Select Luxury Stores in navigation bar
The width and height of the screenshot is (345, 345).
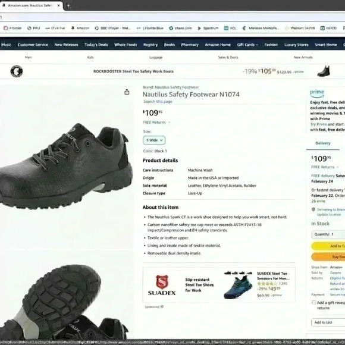(296, 45)
